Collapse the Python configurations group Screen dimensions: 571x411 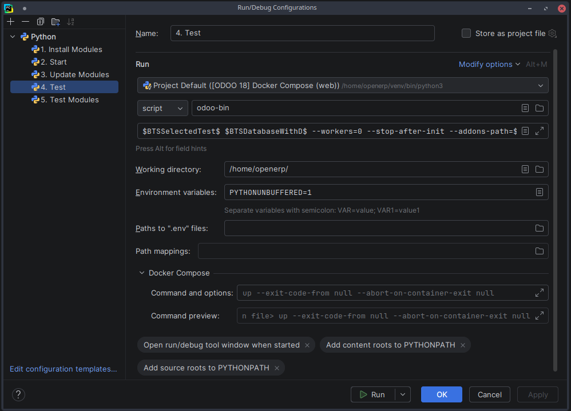point(13,37)
